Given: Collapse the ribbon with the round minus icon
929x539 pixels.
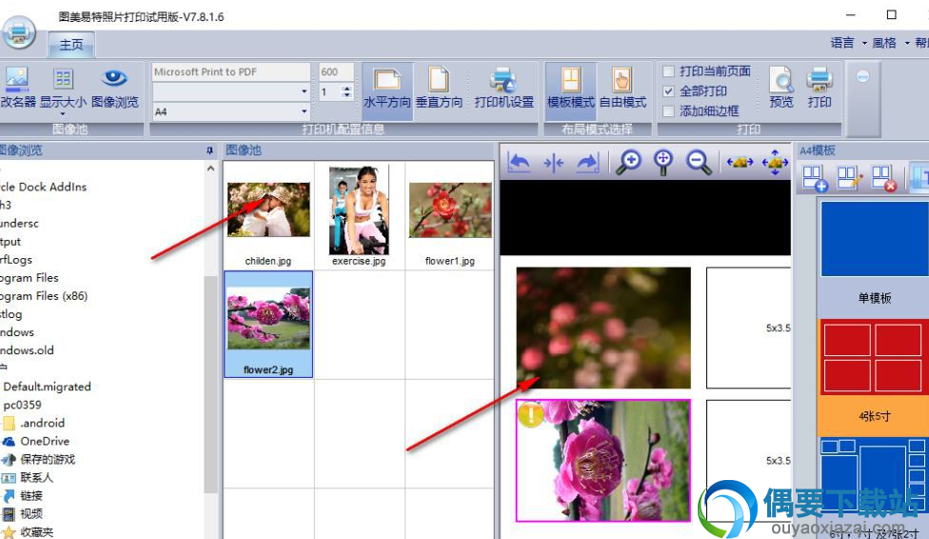Looking at the screenshot, I should [862, 76].
